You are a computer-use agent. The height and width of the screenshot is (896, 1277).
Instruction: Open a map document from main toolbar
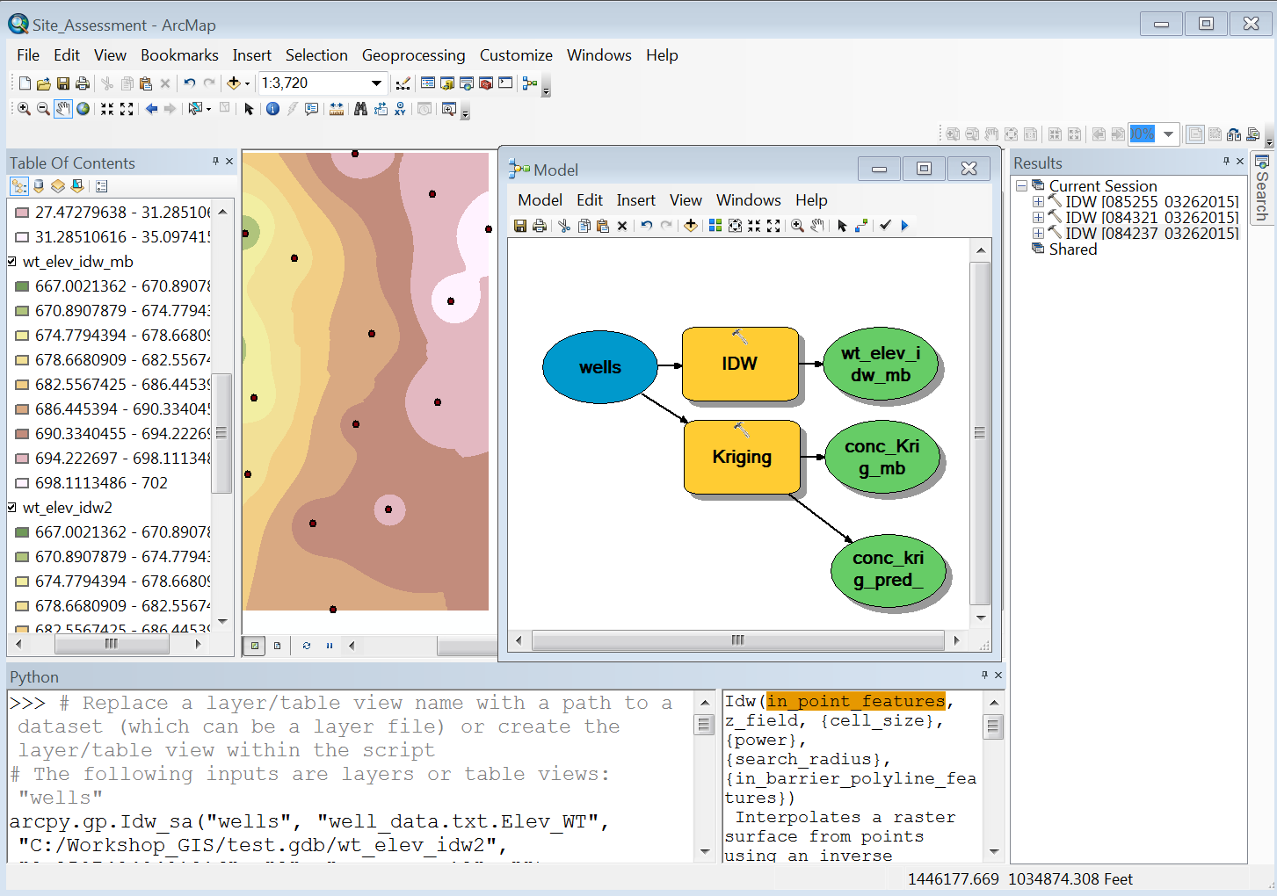point(44,83)
